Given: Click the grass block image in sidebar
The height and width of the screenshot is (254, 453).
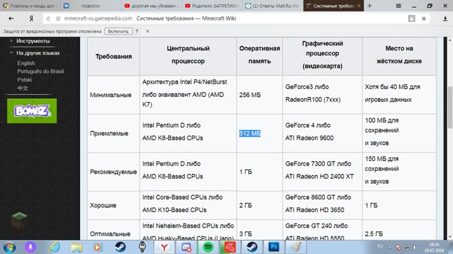Looking at the screenshot, I should (x=19, y=220).
